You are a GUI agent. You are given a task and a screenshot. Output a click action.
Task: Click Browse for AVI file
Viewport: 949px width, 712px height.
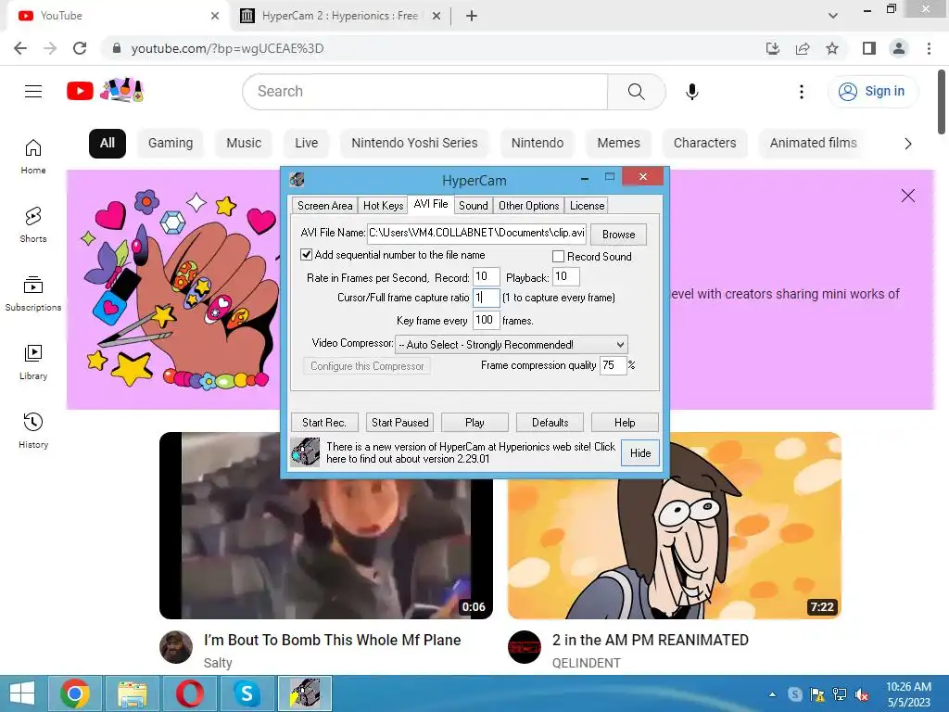pos(618,235)
